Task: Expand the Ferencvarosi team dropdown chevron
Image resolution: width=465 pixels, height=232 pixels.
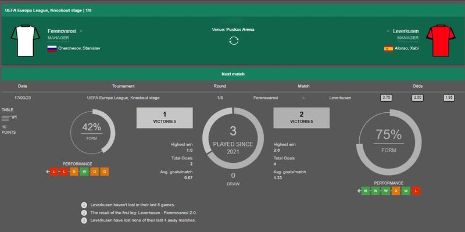Action: [x=81, y=31]
